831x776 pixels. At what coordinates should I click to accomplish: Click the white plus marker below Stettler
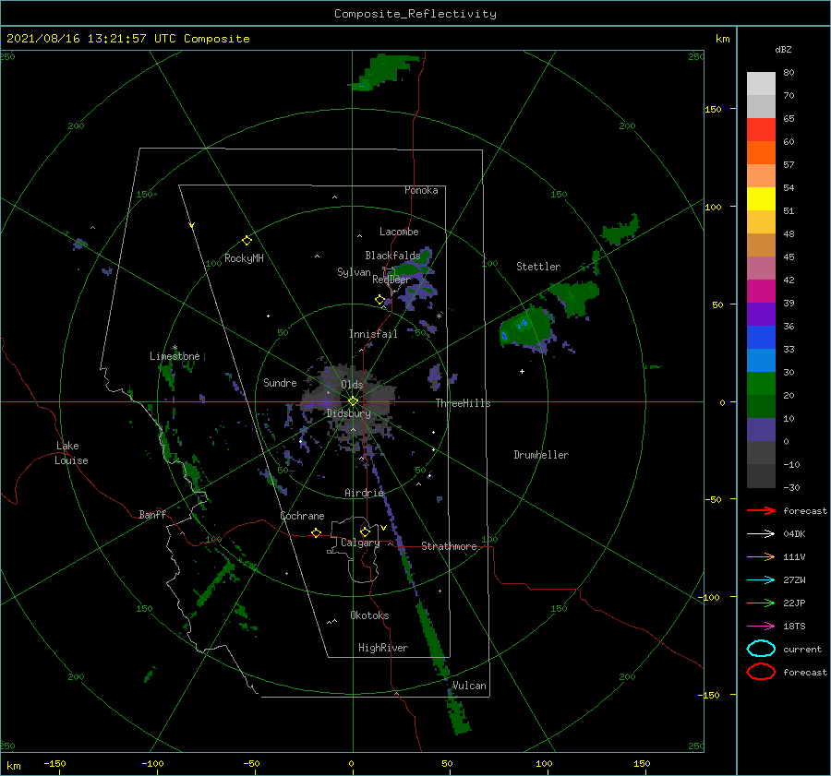click(x=522, y=371)
